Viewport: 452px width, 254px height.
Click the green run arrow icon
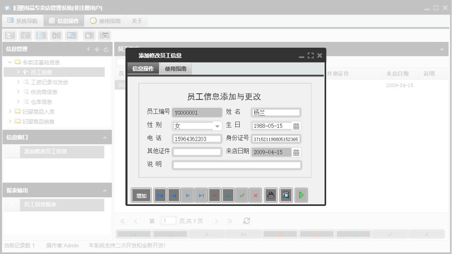coord(301,195)
